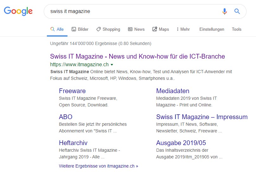This screenshot has width=256, height=172.
Task: Click Weitere Ergebnisse von itmagazine.ch
Action: [x=99, y=166]
